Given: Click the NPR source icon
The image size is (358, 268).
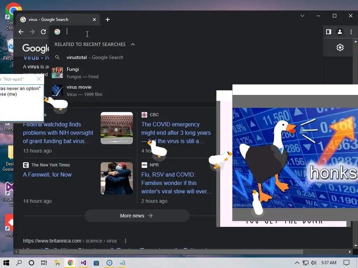Looking at the screenshot, I should coord(144,165).
